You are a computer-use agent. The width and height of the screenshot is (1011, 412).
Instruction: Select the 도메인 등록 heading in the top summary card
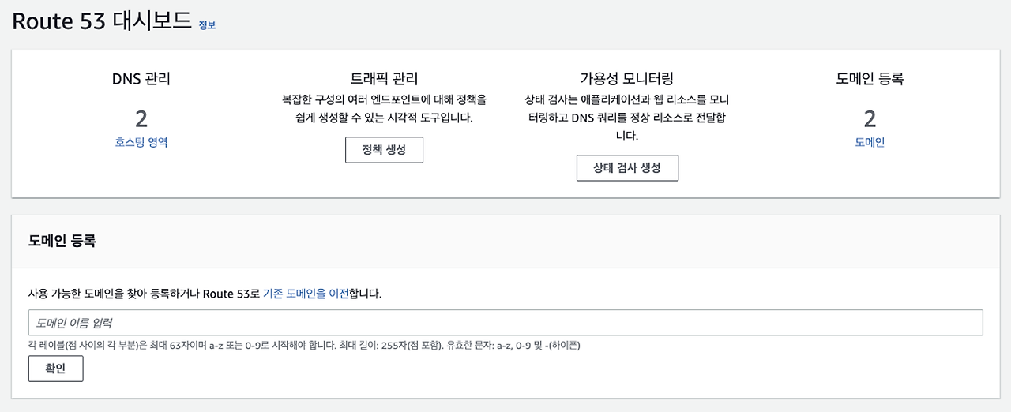tap(870, 79)
